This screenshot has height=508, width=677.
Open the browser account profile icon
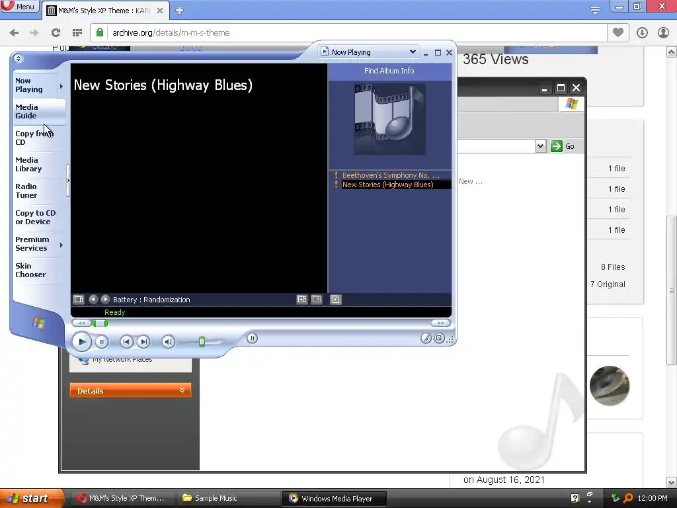[x=663, y=33]
